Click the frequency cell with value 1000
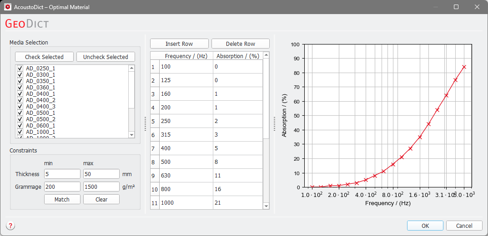Viewport: 488px width, 236px height. coord(186,203)
